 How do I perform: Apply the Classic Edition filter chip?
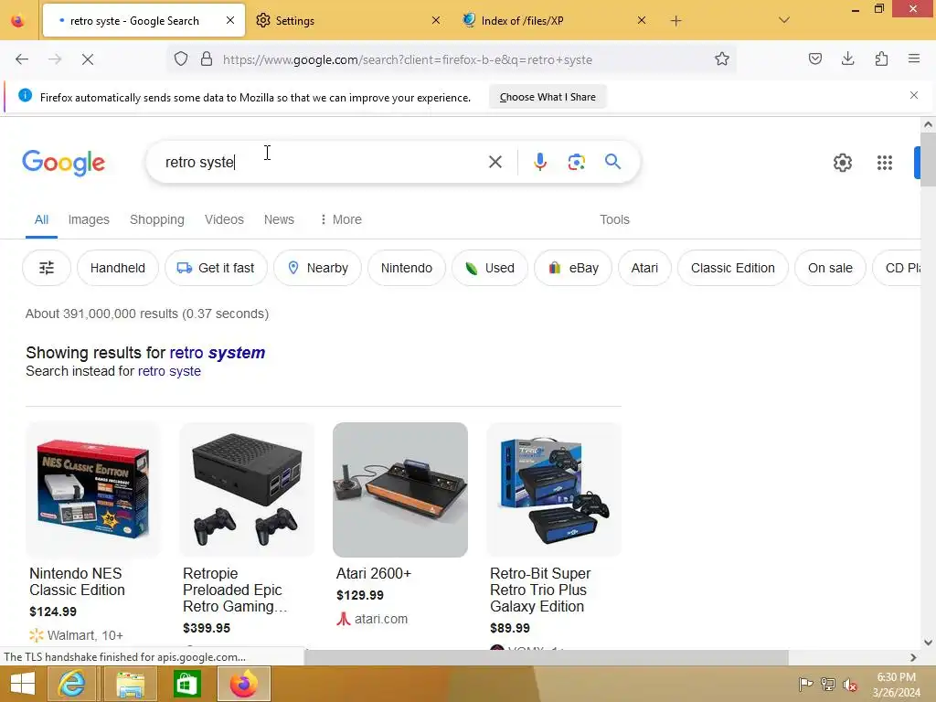(x=732, y=268)
